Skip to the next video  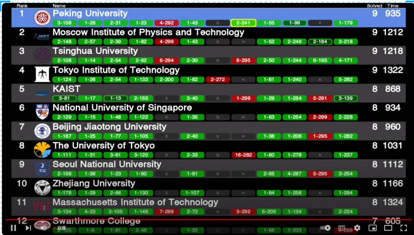point(28,228)
